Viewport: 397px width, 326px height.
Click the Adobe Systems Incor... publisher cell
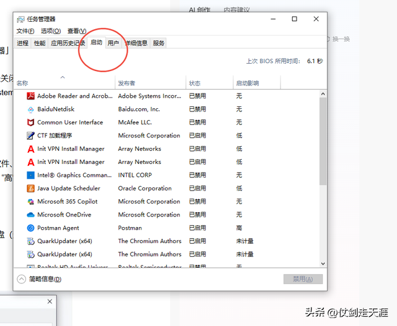pyautogui.click(x=149, y=97)
